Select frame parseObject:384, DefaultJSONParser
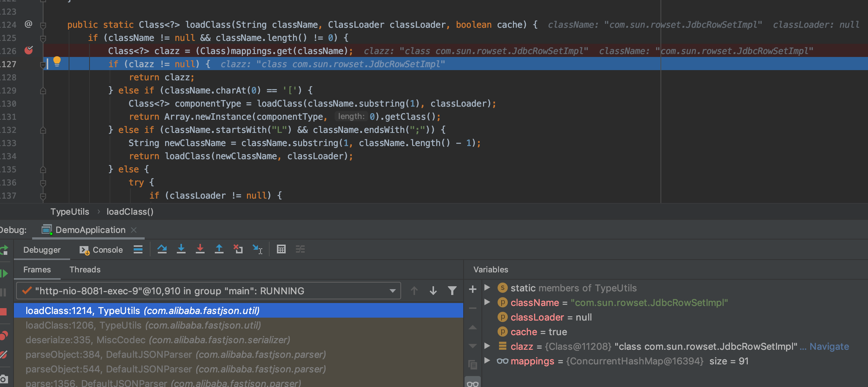The image size is (868, 387). pyautogui.click(x=239, y=355)
